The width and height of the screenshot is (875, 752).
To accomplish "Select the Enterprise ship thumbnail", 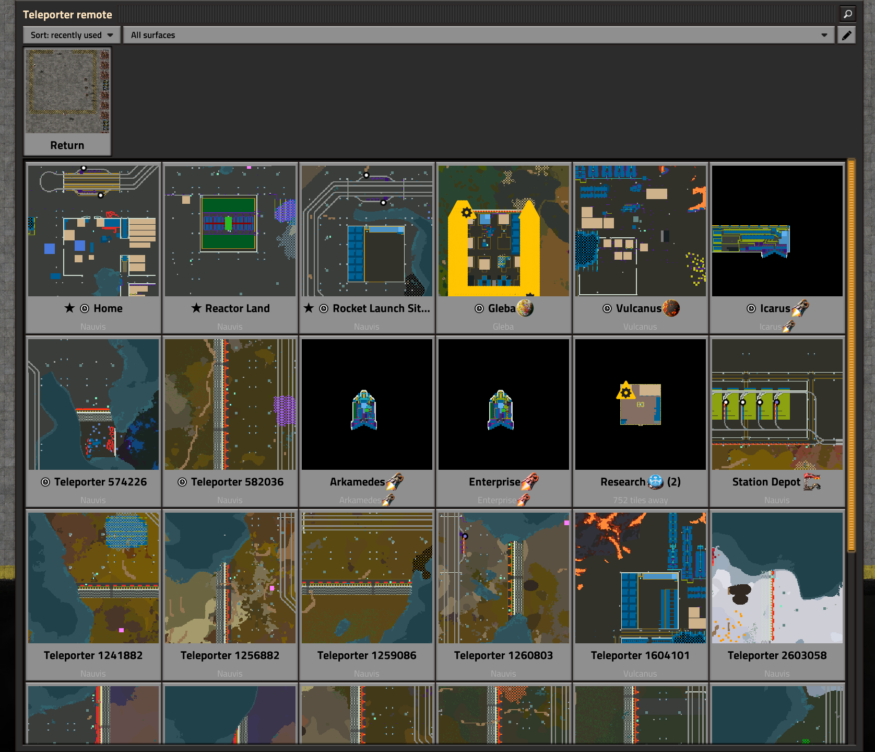I will (504, 404).
